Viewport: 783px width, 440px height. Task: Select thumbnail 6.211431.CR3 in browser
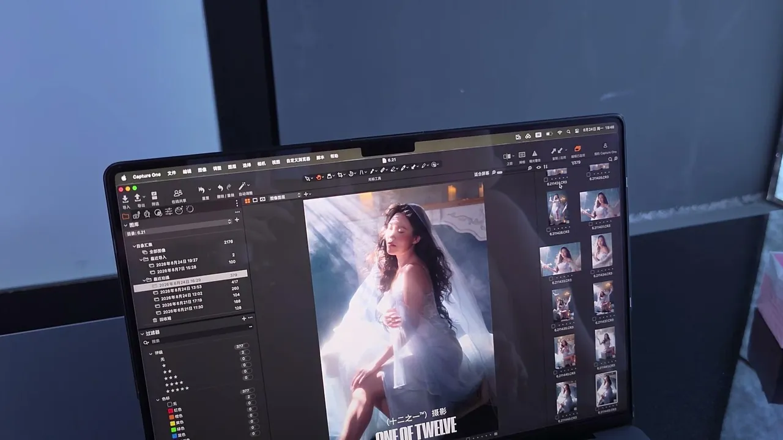coord(600,205)
